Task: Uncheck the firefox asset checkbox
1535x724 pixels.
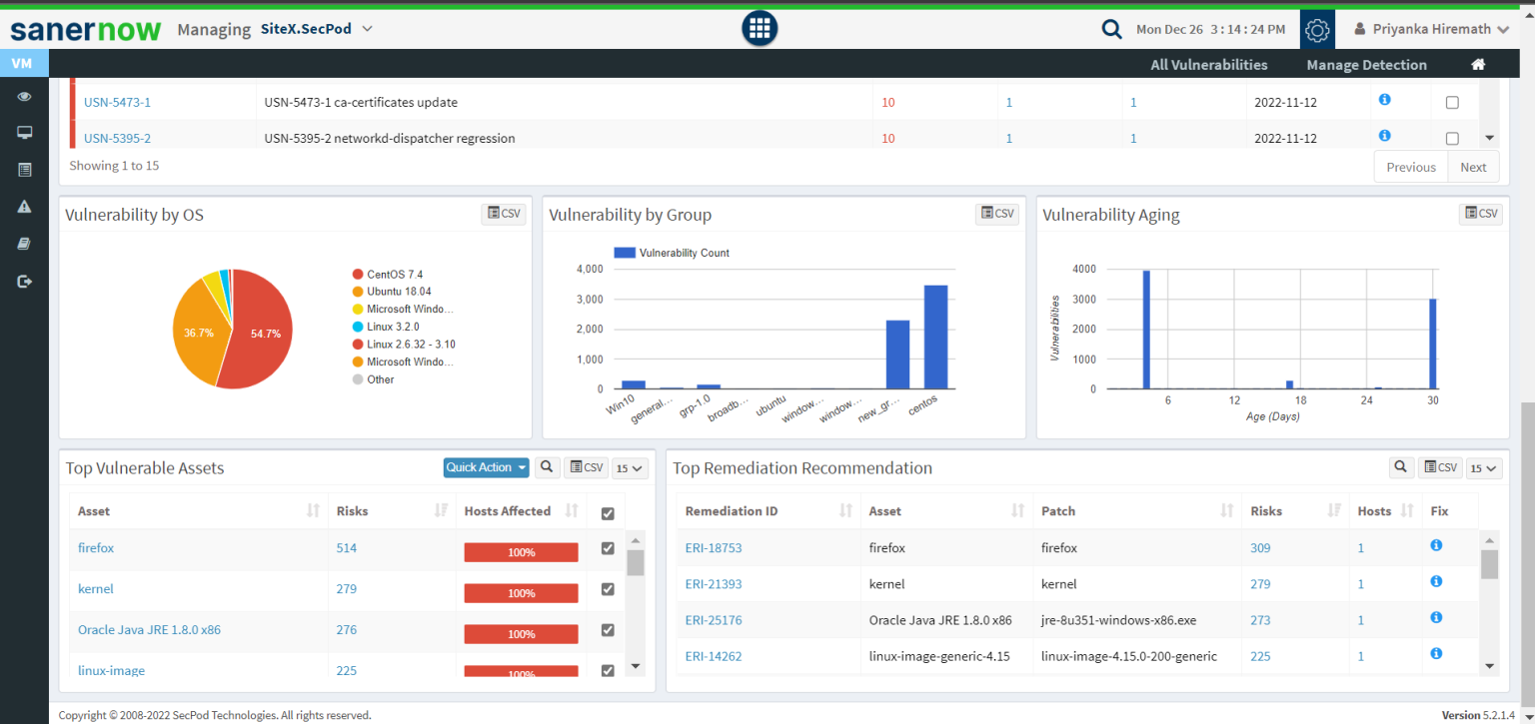Action: tap(606, 547)
